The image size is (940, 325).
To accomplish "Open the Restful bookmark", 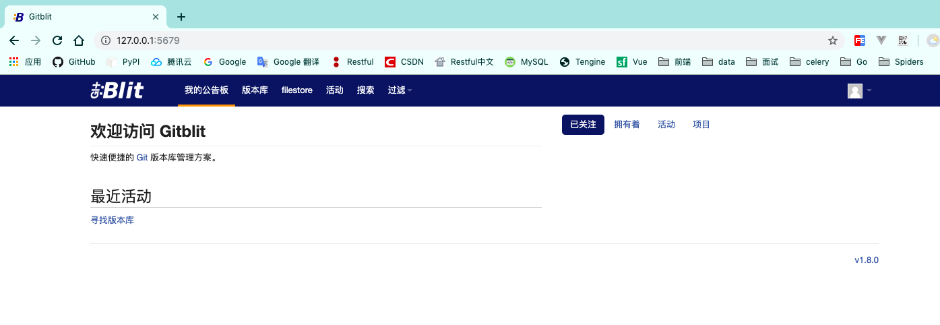I will (x=352, y=62).
